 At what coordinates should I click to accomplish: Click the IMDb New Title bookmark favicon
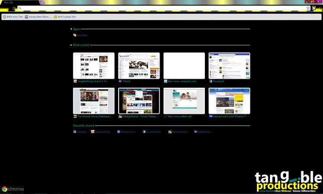5,17
